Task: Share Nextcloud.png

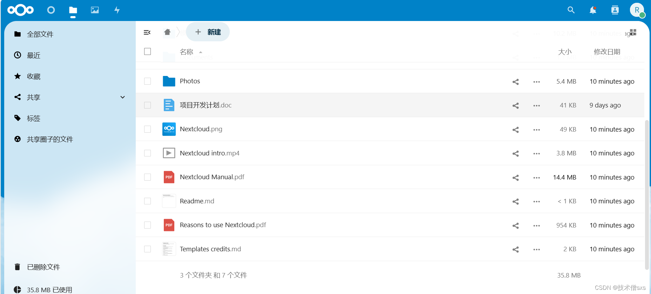Action: [x=516, y=129]
